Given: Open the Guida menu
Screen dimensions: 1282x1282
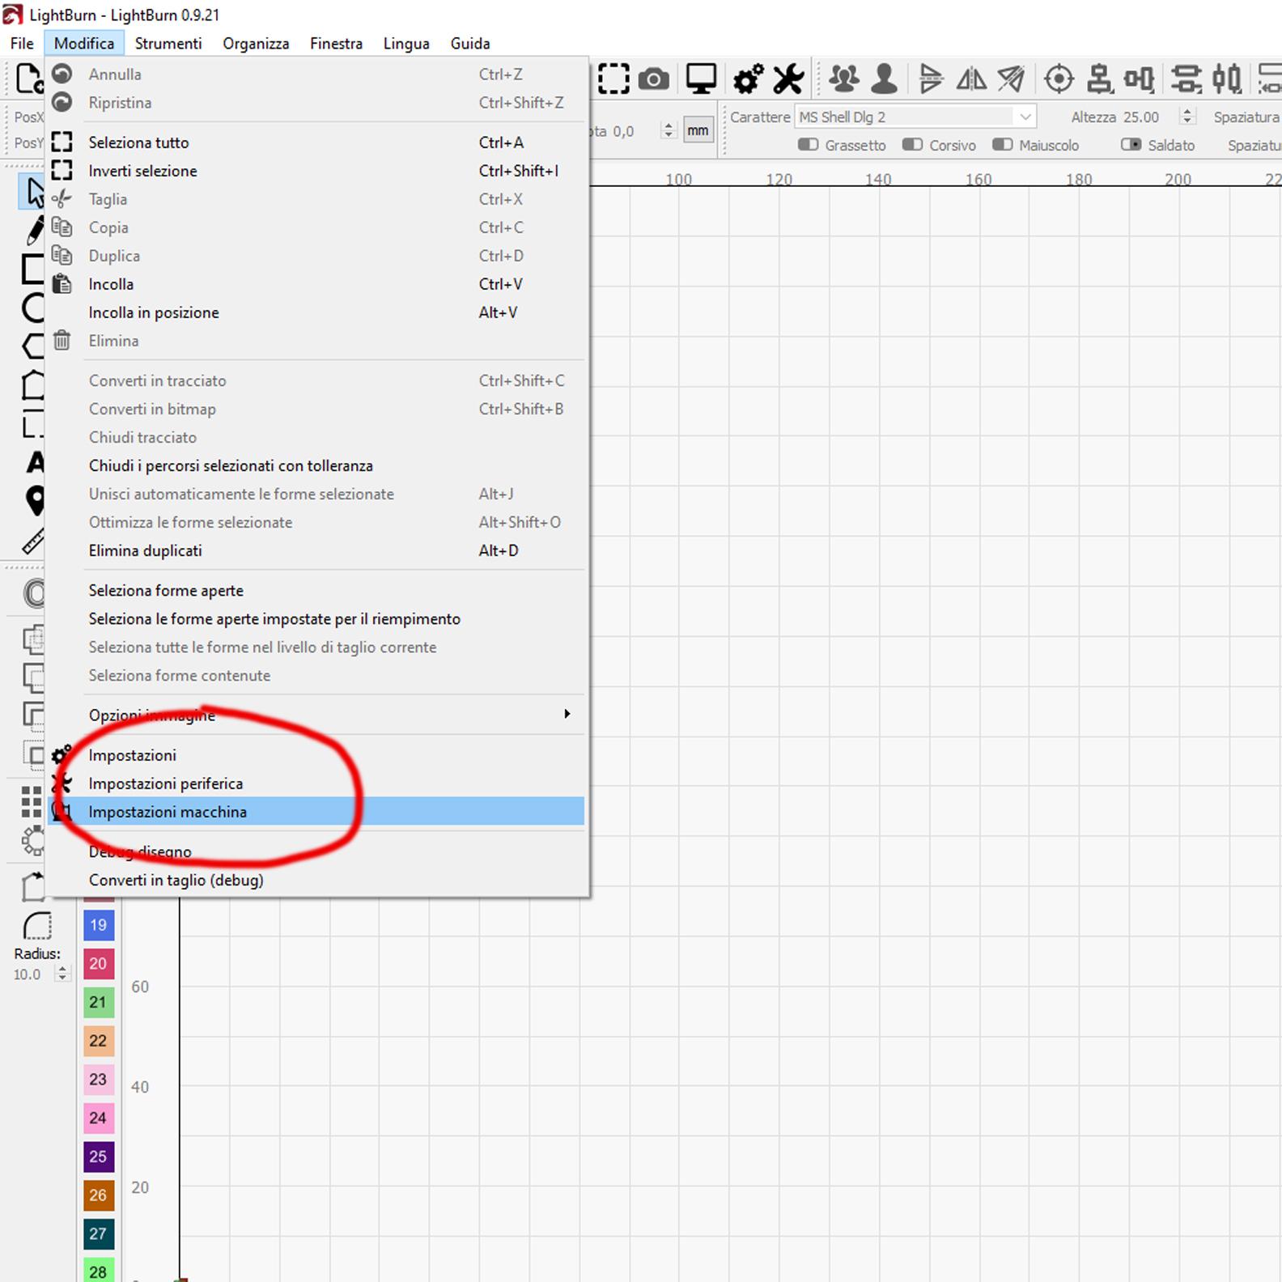Looking at the screenshot, I should [x=470, y=44].
